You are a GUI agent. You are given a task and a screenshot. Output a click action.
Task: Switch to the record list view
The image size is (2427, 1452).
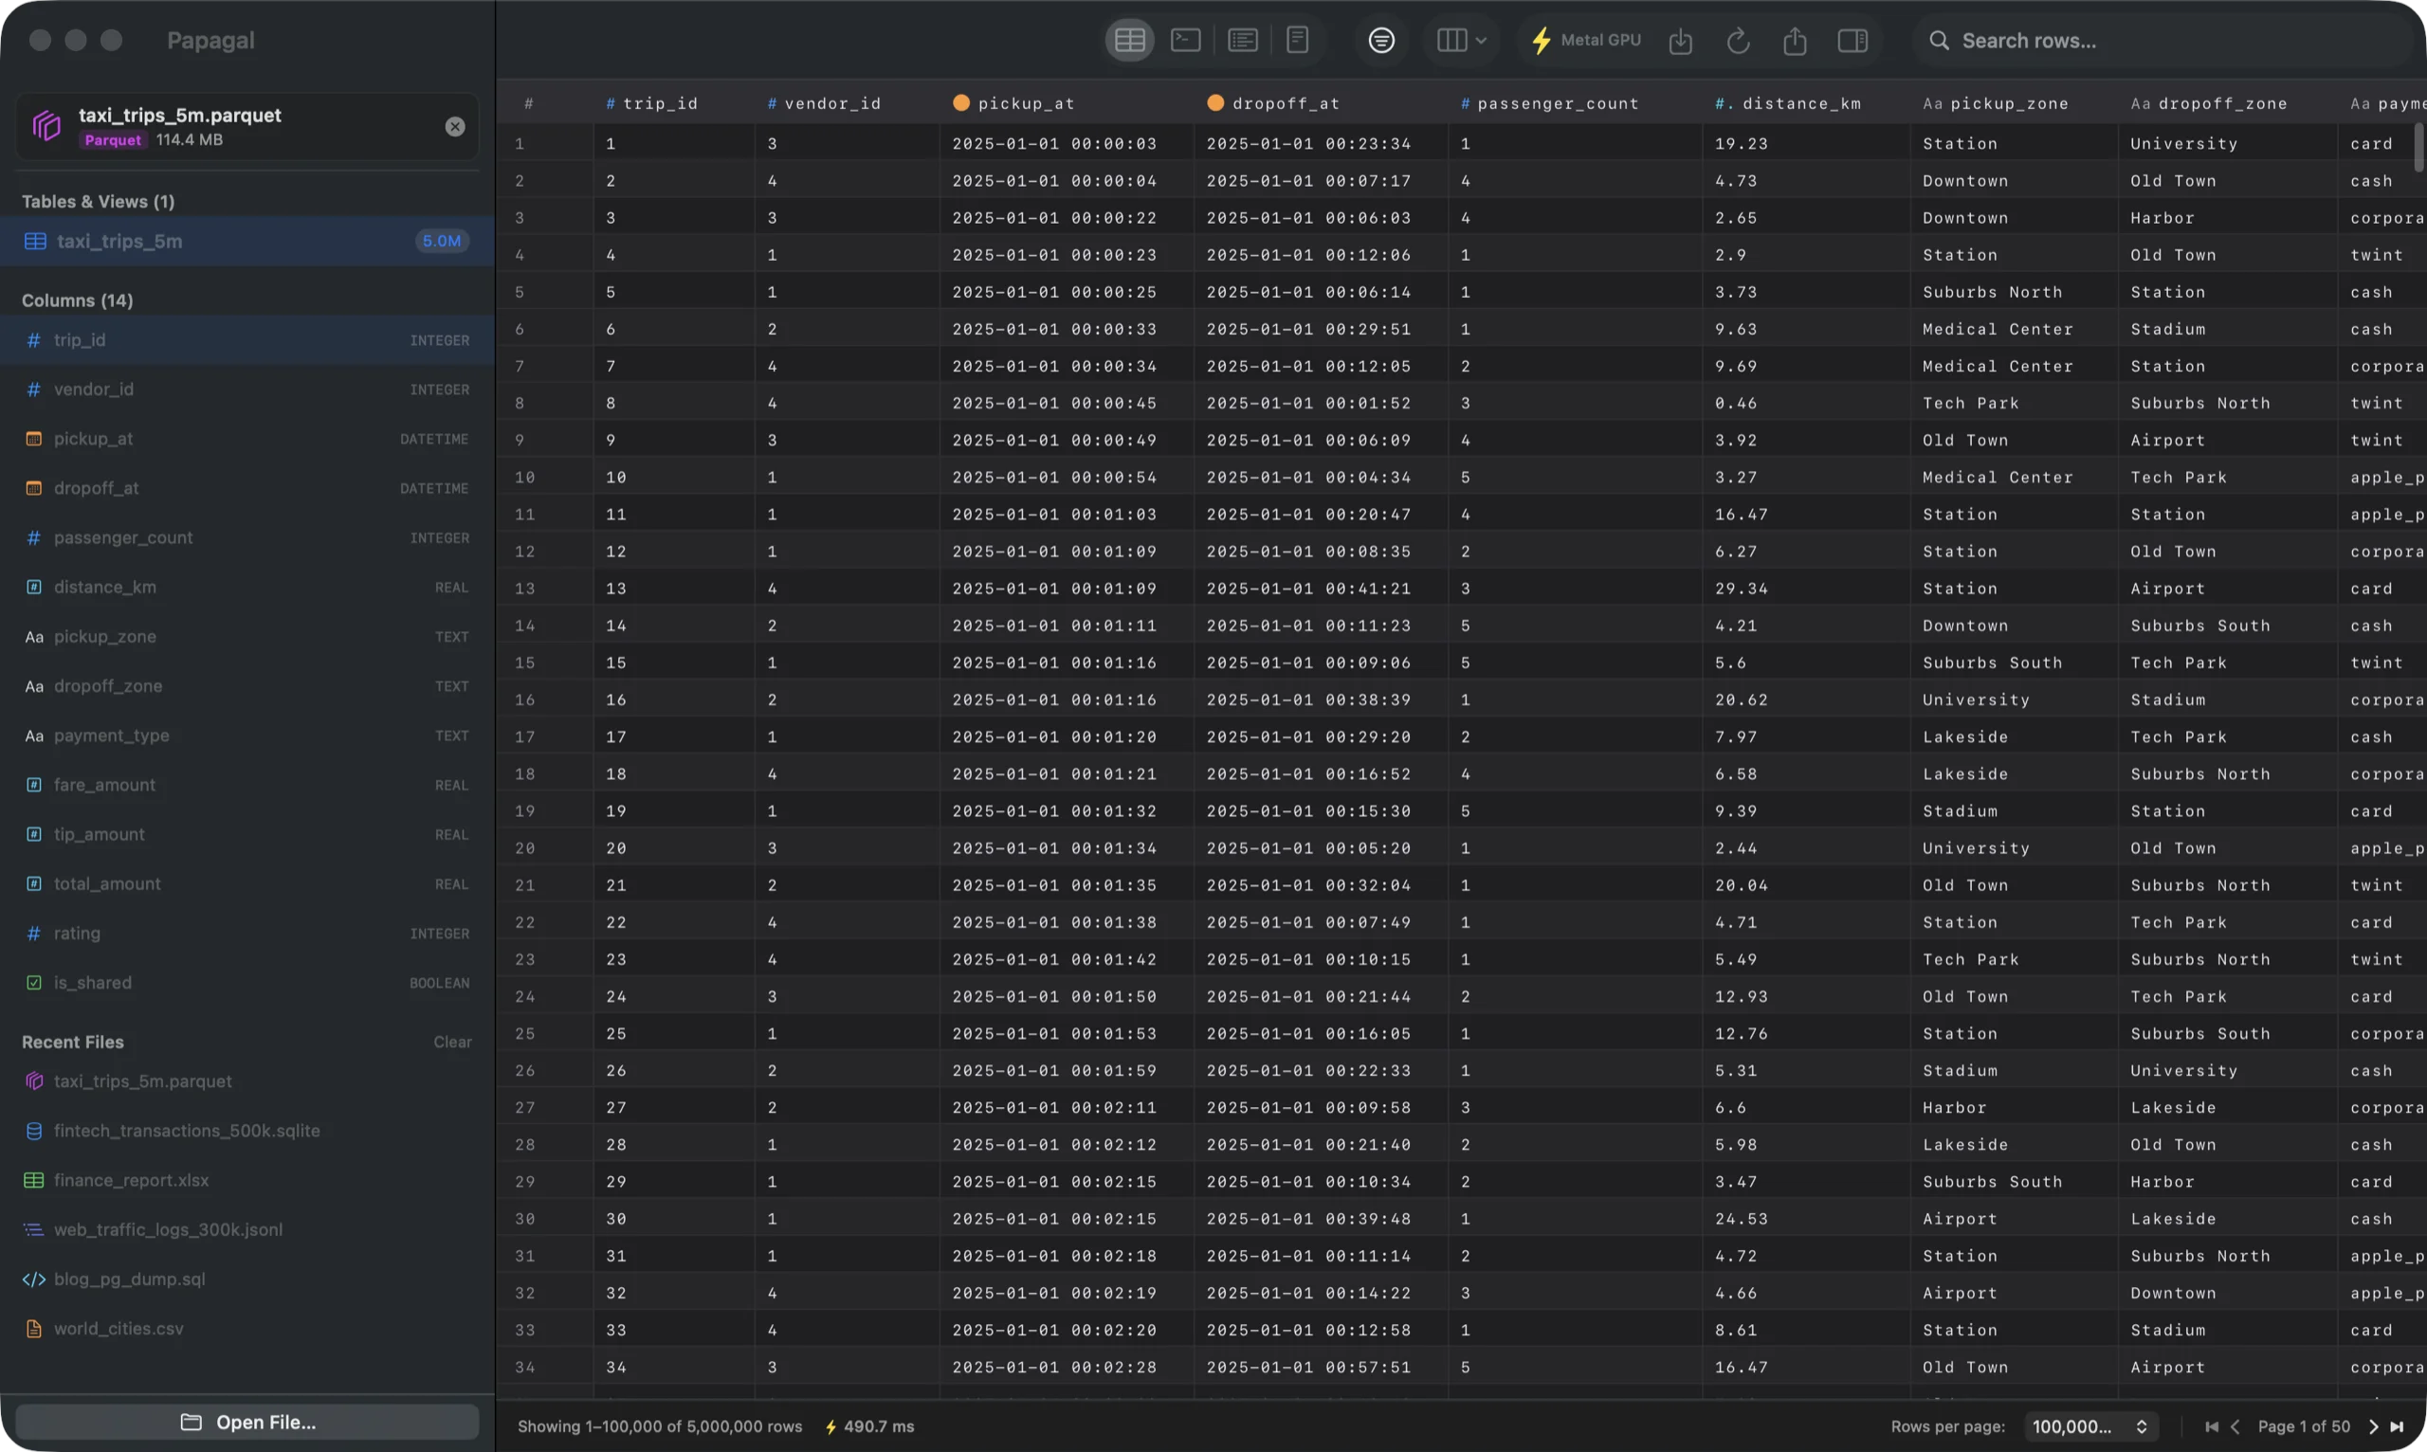click(x=1242, y=40)
